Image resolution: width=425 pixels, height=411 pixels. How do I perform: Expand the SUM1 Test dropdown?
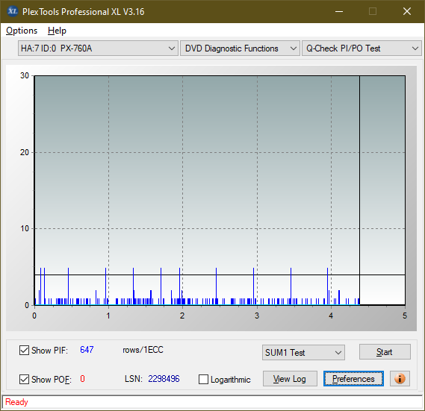(x=303, y=353)
